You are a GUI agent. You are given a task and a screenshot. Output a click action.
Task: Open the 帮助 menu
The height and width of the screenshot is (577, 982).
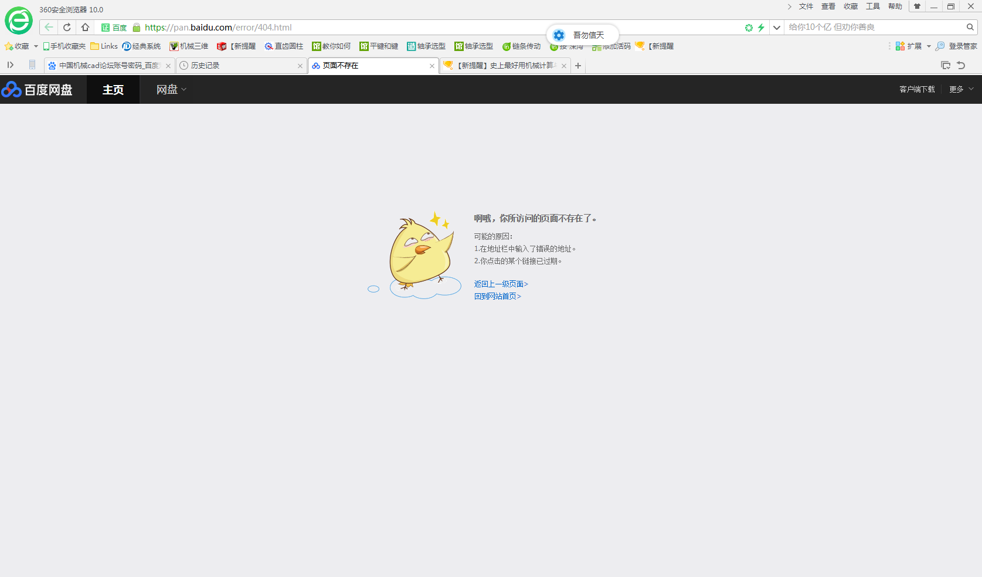click(895, 6)
